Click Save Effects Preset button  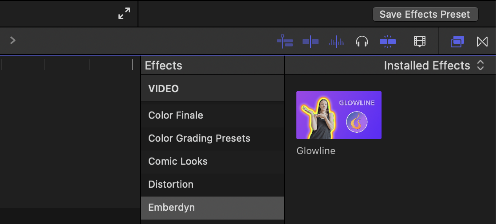(x=425, y=14)
